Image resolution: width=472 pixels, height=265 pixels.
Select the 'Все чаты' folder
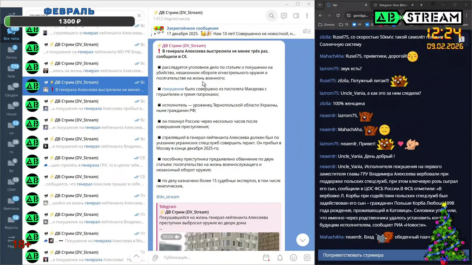11,34
